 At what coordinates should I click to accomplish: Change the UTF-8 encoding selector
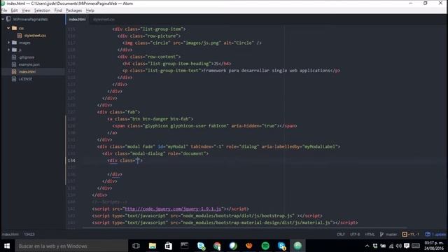coord(355,234)
